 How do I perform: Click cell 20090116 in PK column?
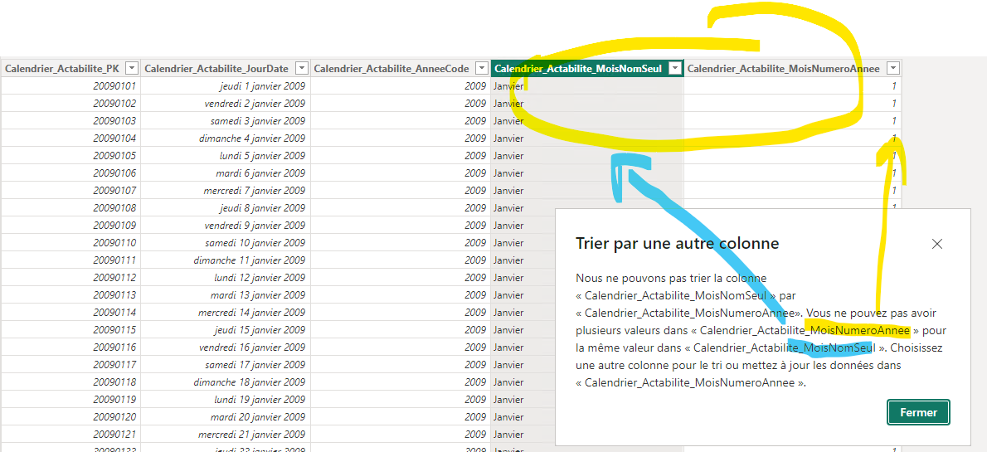[x=71, y=348]
